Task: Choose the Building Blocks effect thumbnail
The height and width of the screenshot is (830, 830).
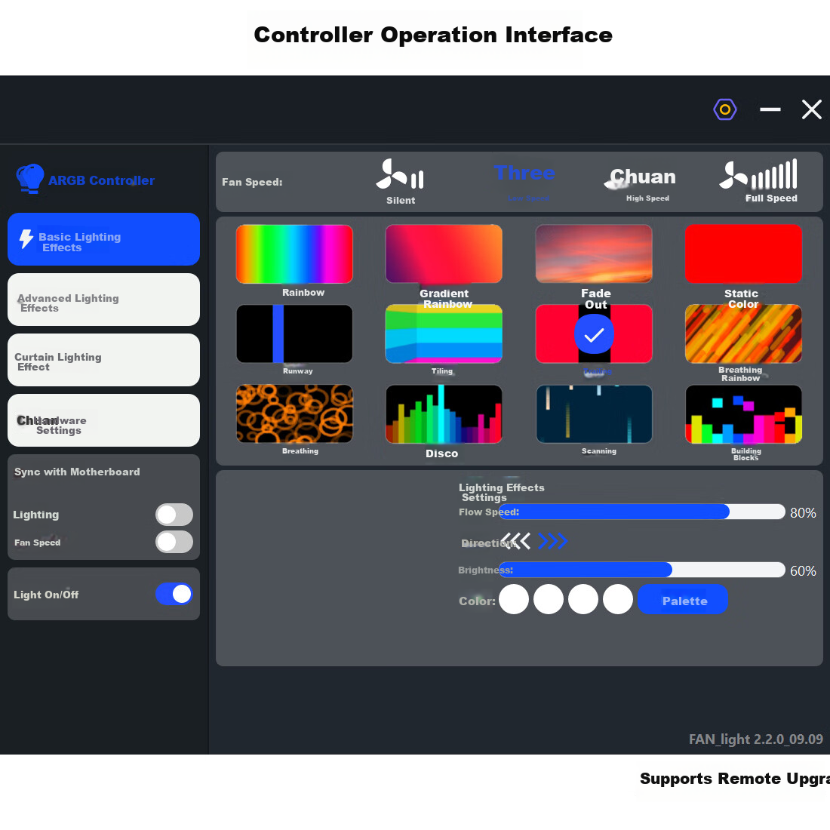Action: (743, 414)
